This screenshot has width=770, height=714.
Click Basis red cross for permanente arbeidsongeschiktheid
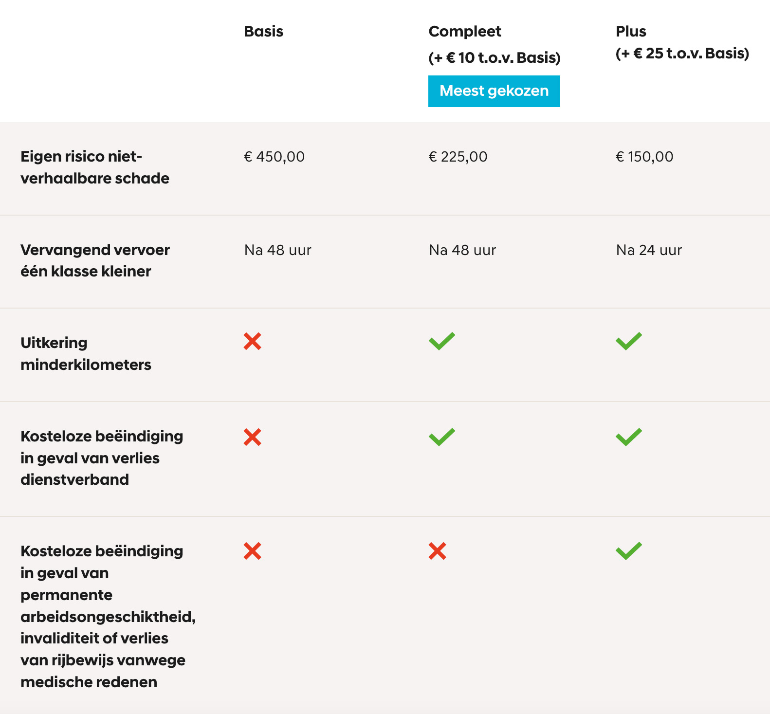click(253, 551)
